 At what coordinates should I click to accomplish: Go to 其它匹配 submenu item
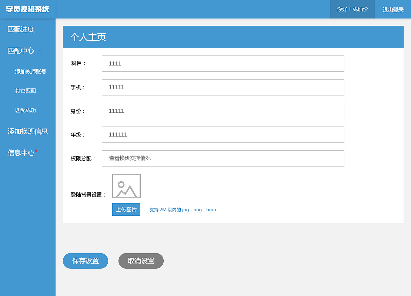[x=26, y=91]
